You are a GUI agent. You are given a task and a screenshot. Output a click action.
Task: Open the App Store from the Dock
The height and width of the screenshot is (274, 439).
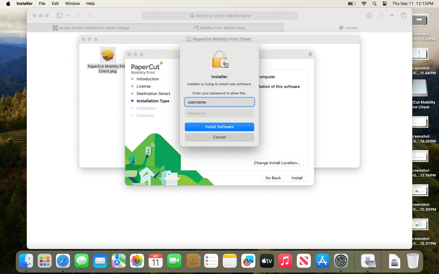322,261
